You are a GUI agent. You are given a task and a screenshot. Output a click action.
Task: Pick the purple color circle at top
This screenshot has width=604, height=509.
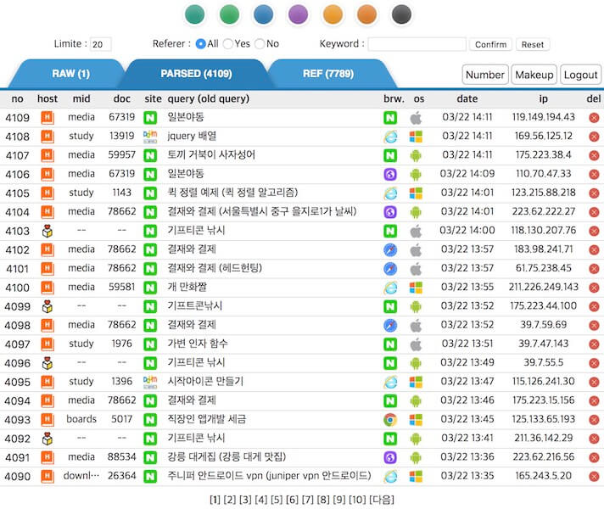click(298, 14)
